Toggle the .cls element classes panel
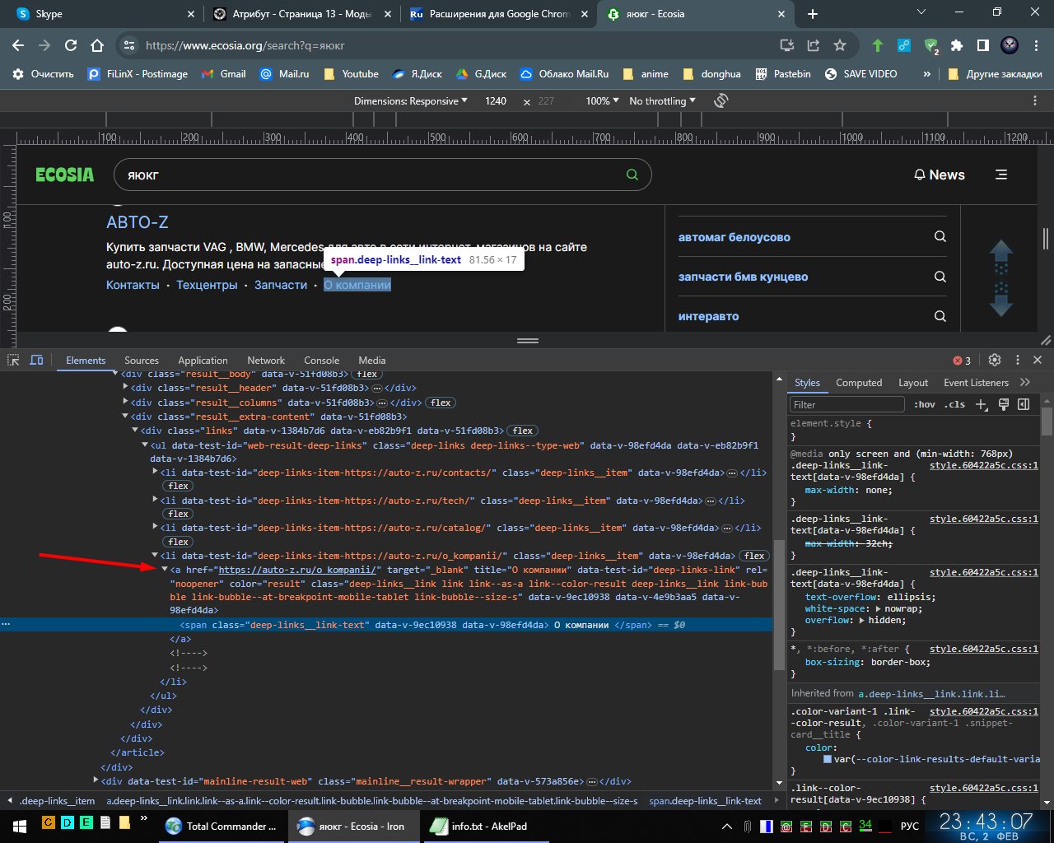1054x843 pixels. (x=955, y=404)
